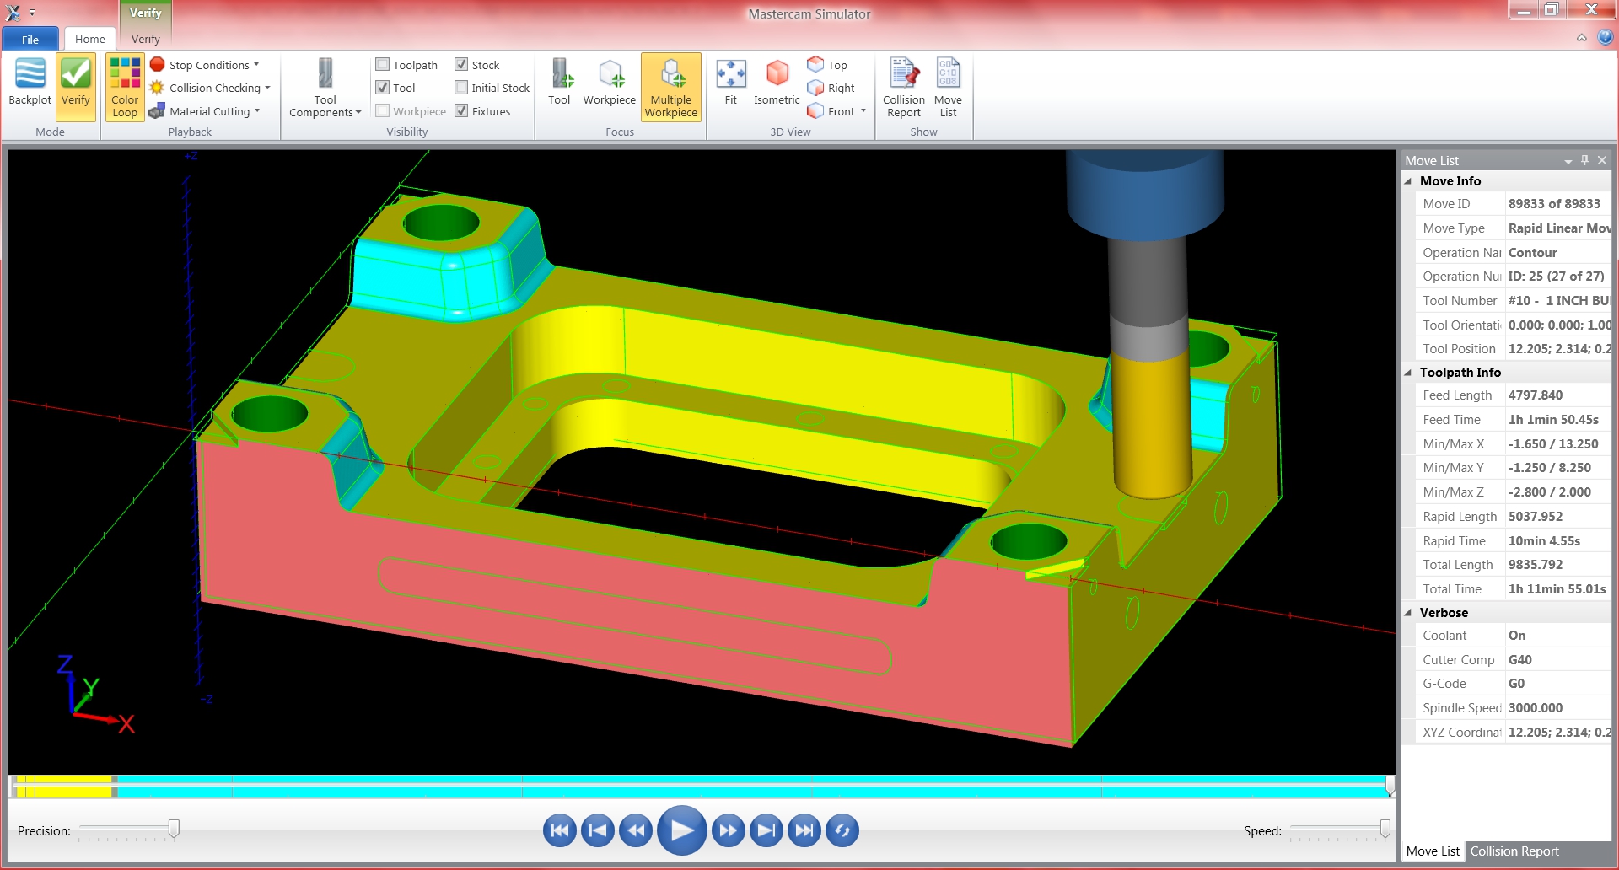Switch to Top view
1619x870 pixels.
point(827,64)
